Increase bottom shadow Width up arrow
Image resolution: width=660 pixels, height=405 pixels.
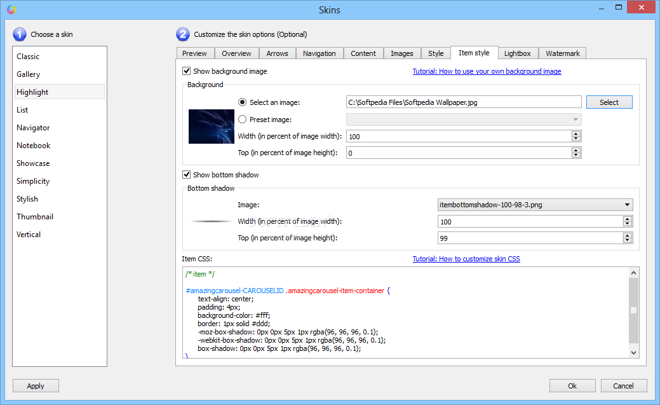[x=627, y=219]
